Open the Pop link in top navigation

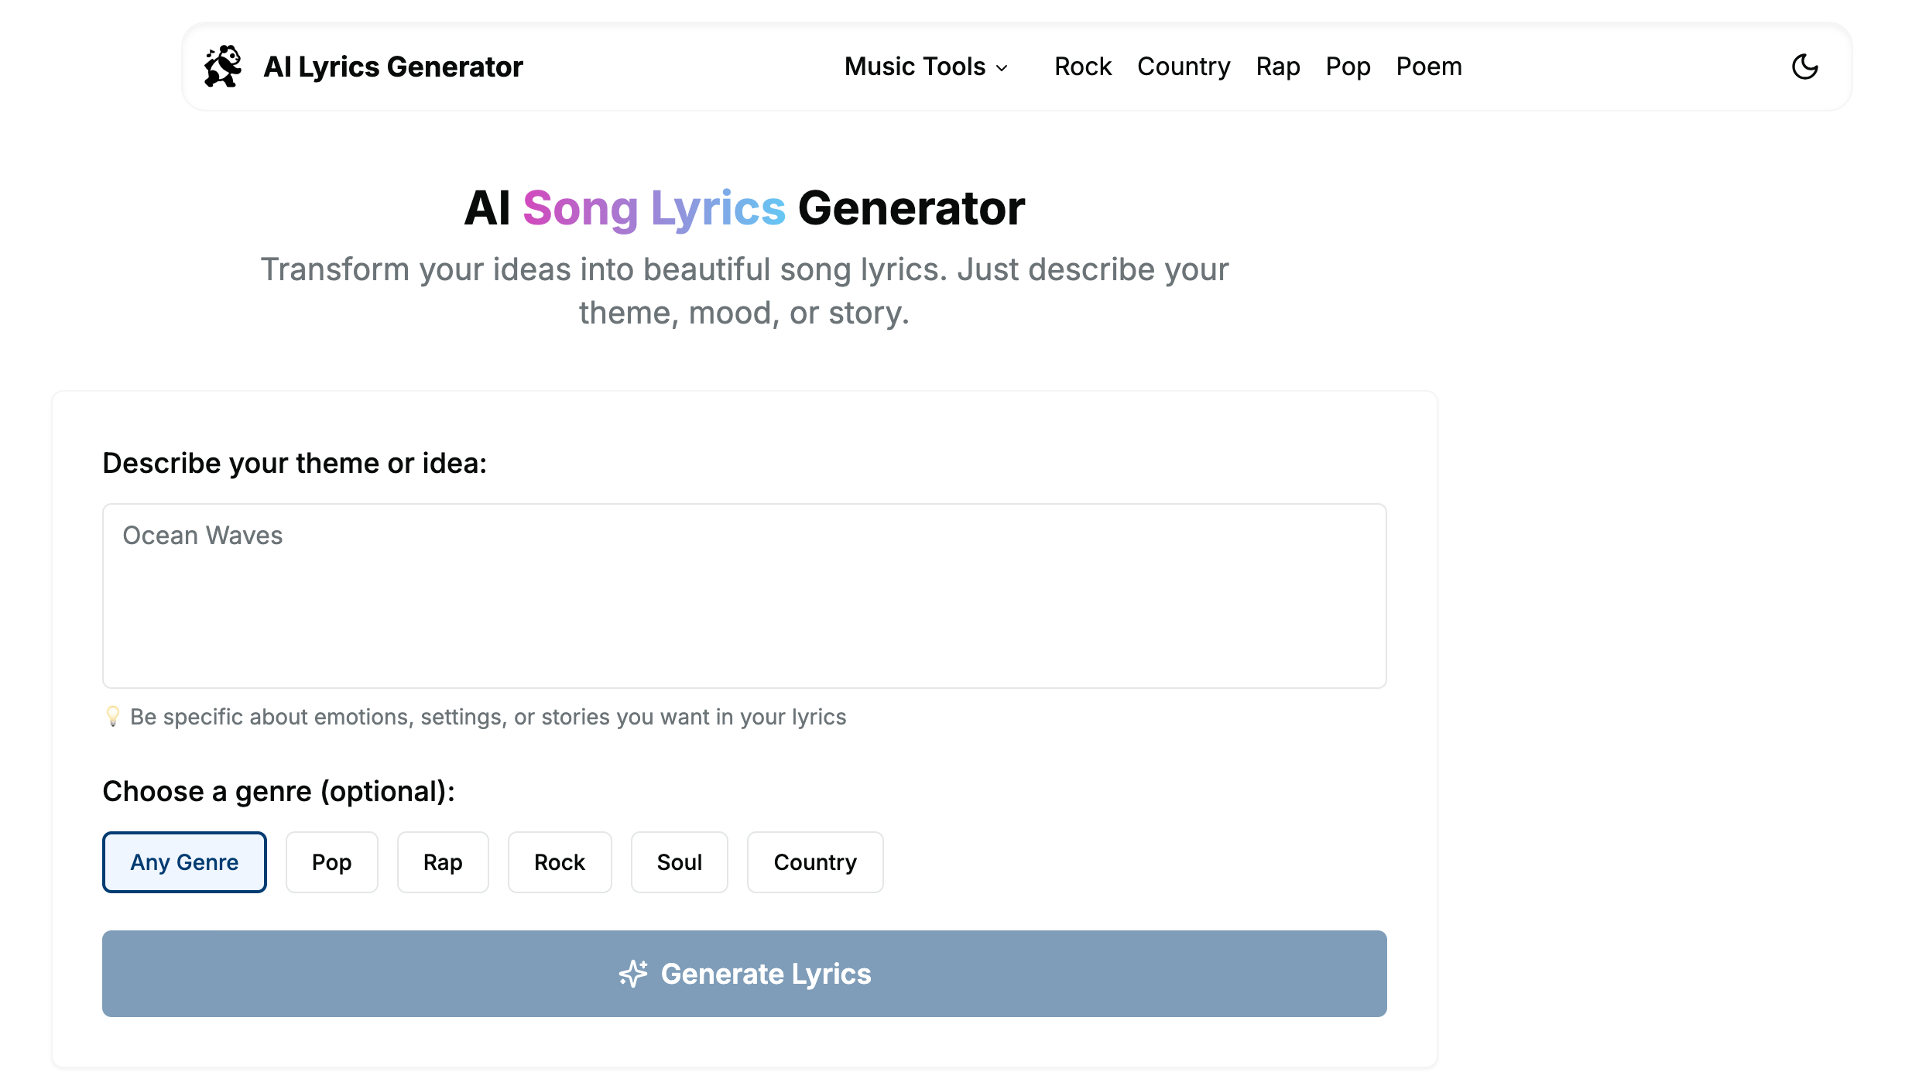coord(1348,67)
